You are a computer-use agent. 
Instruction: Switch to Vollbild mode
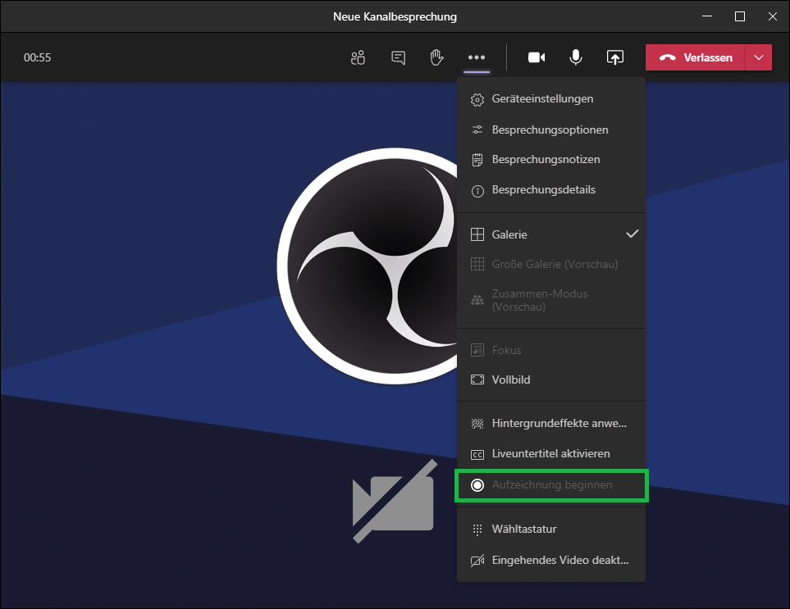(551, 380)
